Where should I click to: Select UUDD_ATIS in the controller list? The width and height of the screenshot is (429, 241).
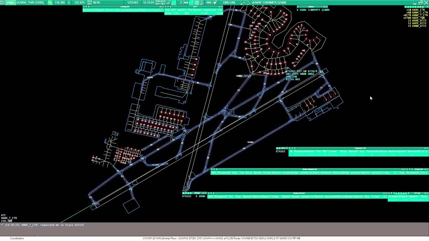[417, 20]
